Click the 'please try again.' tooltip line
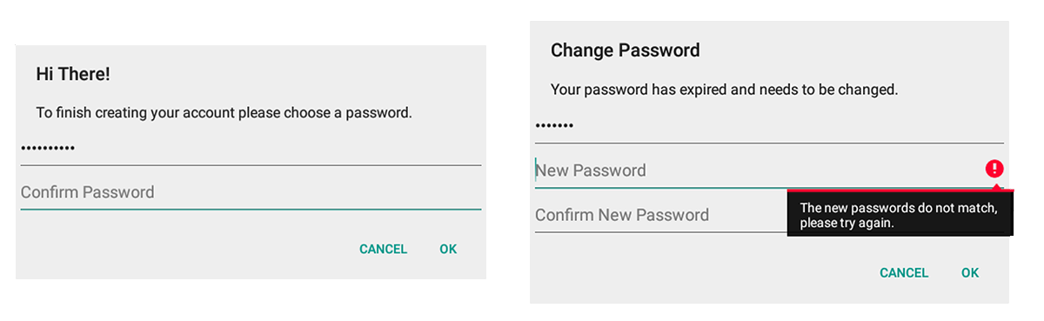The height and width of the screenshot is (321, 1044). pos(847,223)
